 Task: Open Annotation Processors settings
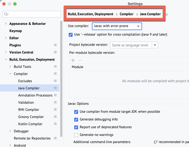pyautogui.click(x=35, y=95)
